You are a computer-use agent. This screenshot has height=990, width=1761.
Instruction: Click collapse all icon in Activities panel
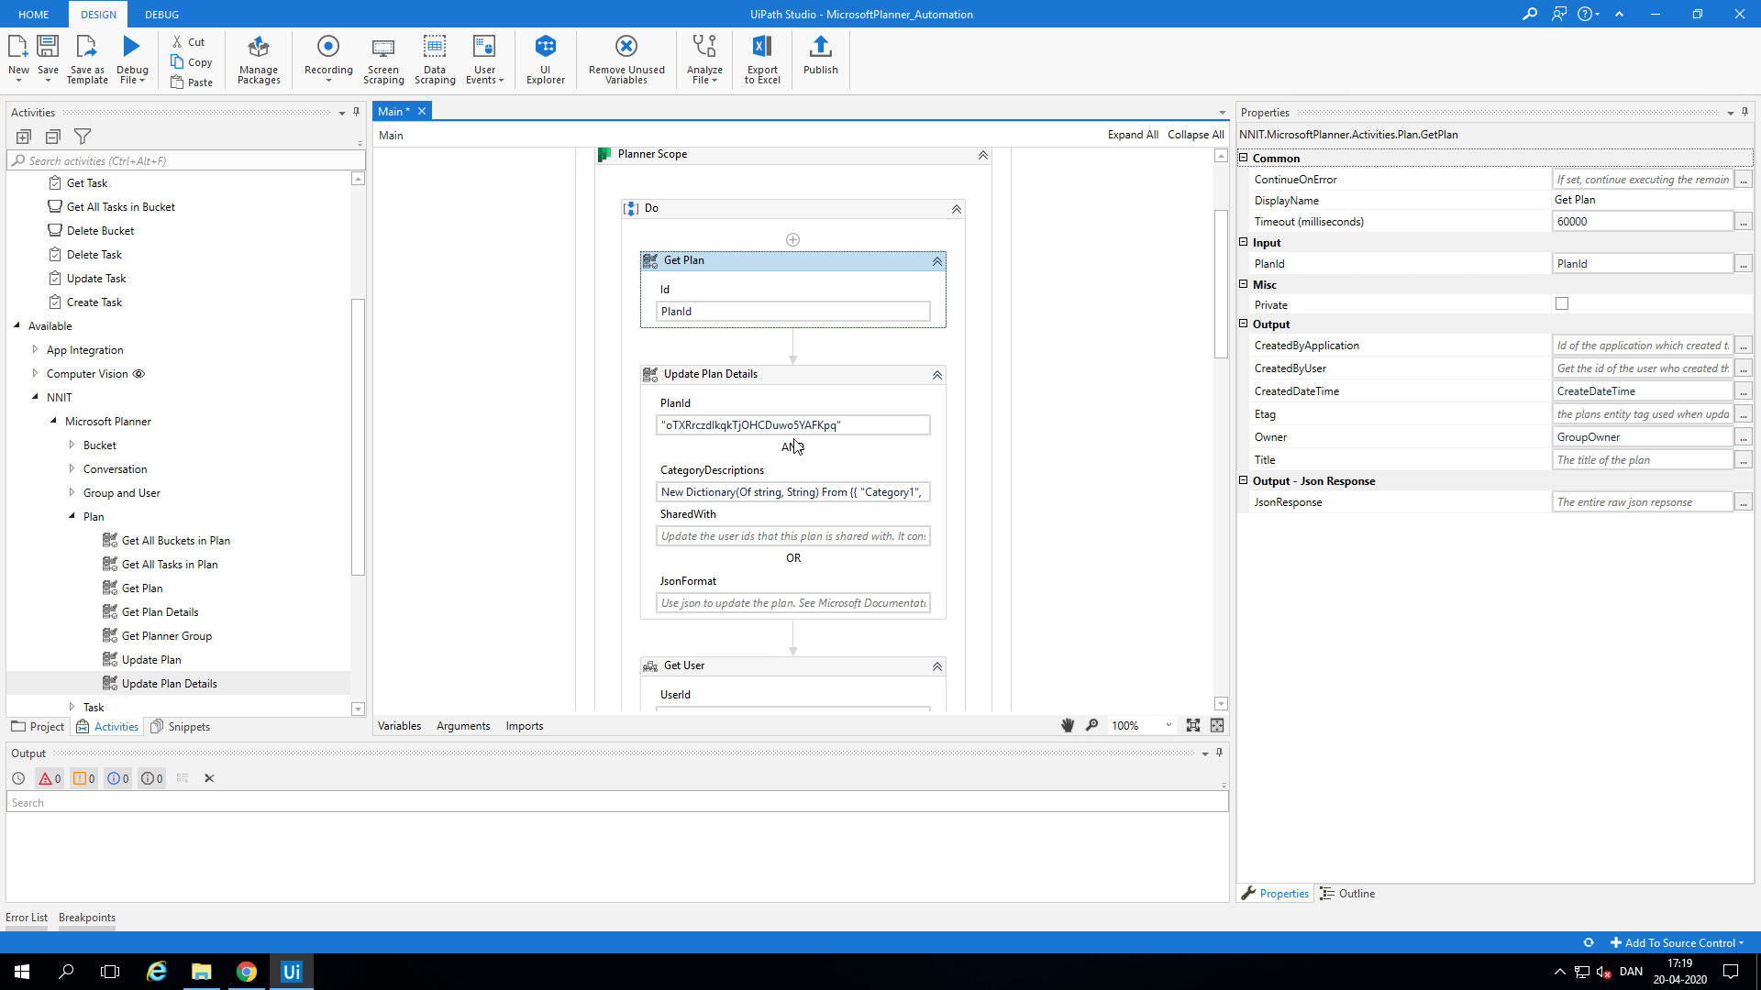[x=53, y=137]
